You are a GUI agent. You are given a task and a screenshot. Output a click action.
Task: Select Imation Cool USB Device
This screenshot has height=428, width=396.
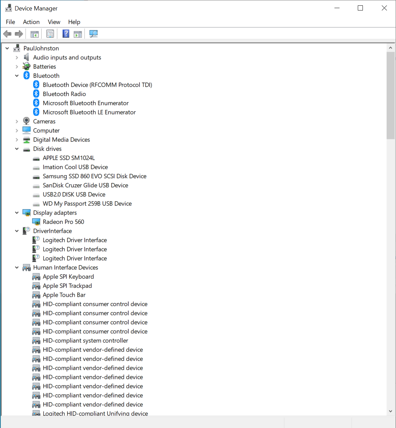click(75, 167)
